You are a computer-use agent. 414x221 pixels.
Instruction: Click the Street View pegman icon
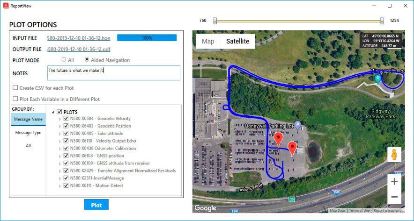click(x=394, y=154)
